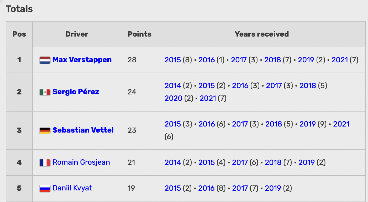Screen dimensions: 368x202
Task: Open Pérez's 2020 year link
Action: (x=173, y=98)
